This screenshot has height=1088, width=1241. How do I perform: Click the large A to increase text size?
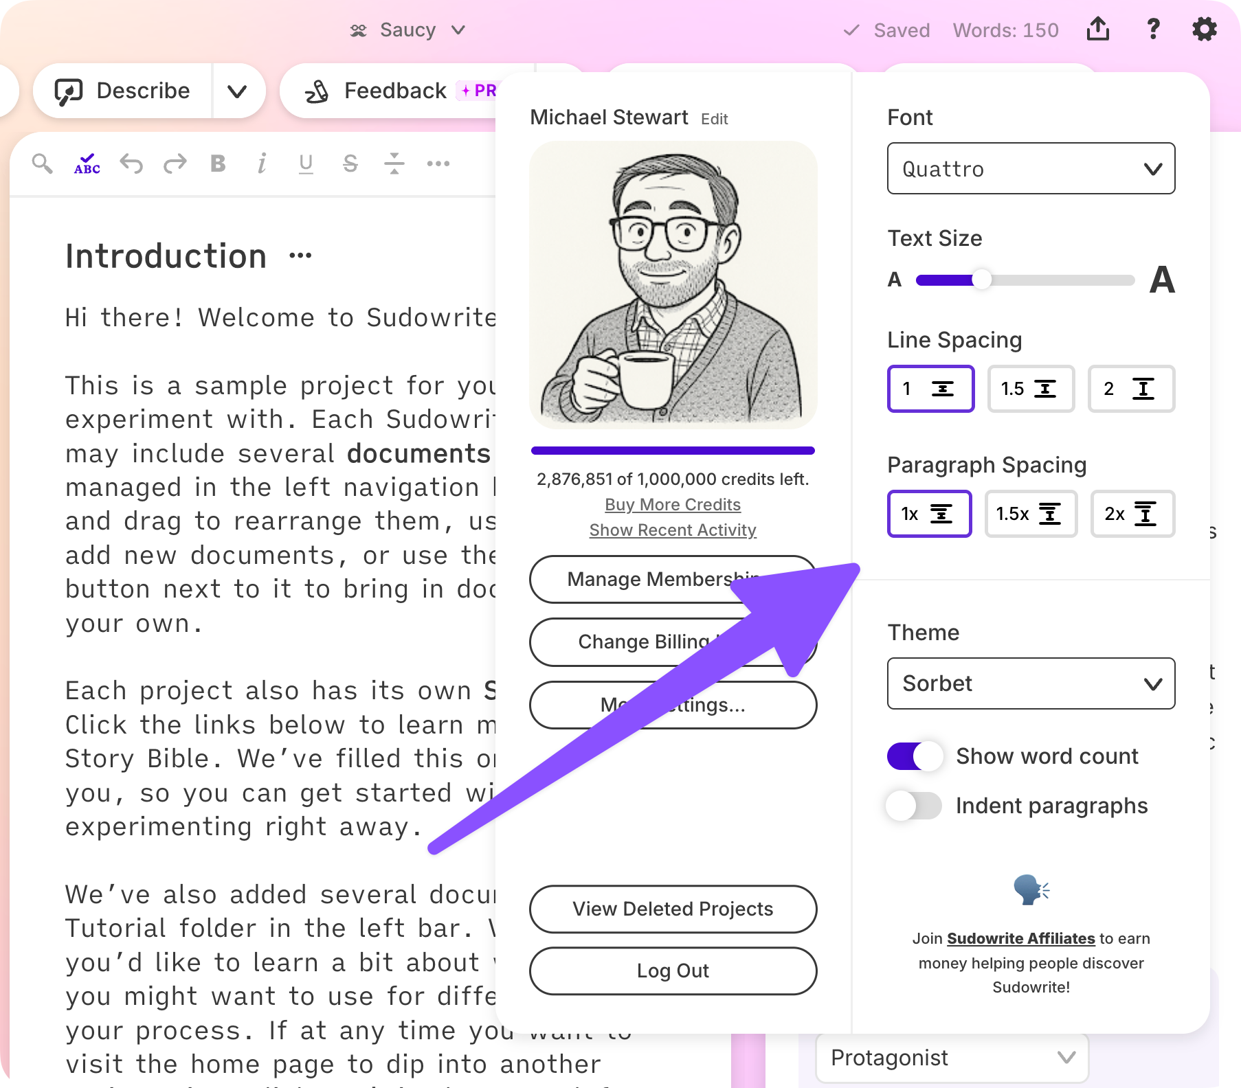1162,280
